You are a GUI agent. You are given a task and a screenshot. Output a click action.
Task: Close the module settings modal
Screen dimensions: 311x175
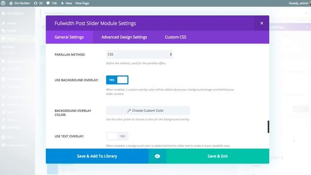tap(262, 23)
